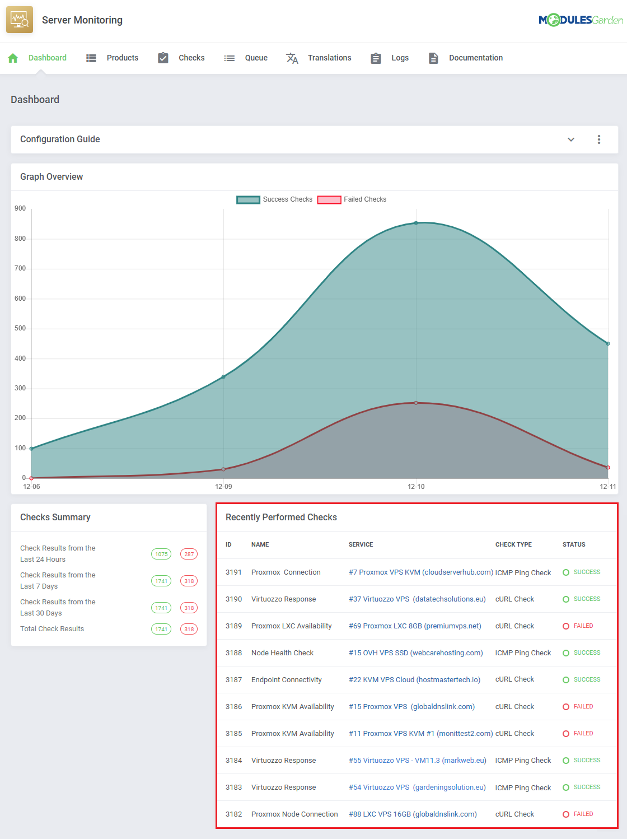
Task: Click the 318 failed badge for Total Check Results
Action: (x=189, y=629)
